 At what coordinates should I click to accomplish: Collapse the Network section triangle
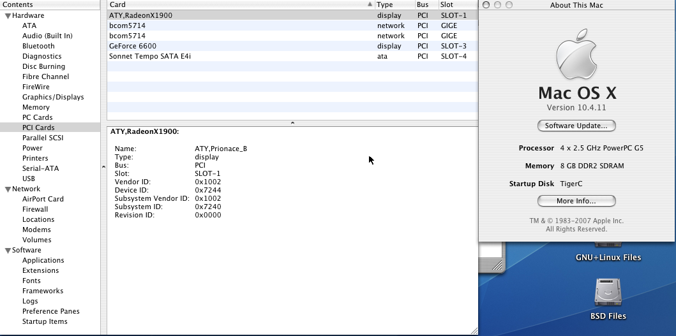pos(8,189)
